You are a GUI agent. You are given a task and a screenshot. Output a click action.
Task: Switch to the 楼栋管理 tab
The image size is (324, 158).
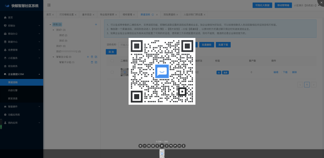[x=127, y=15]
